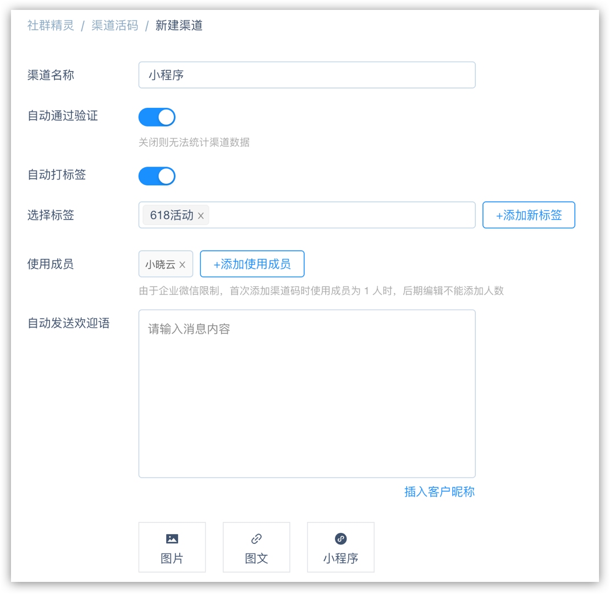Click the 图片 image icon
This screenshot has height=594, width=610.
coord(172,538)
